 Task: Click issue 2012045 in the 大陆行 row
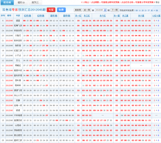[x=9, y=36]
